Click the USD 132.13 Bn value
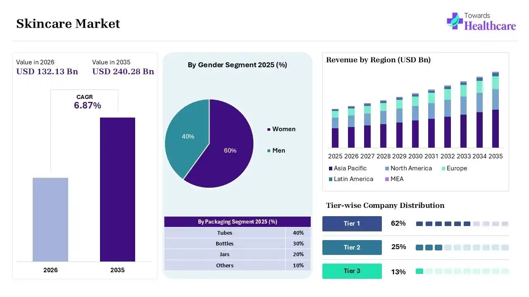This screenshot has width=529, height=297. pos(47,71)
